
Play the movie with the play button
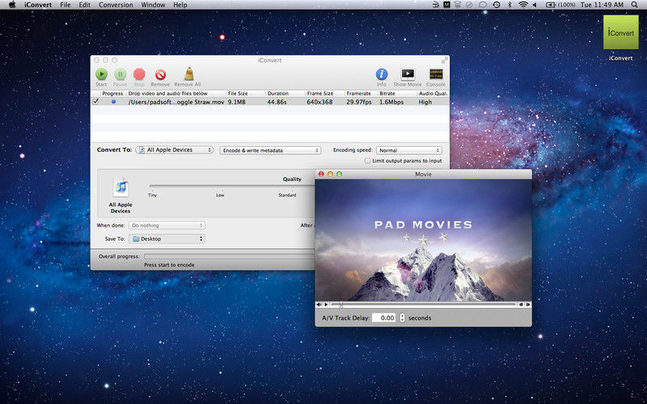coord(326,305)
